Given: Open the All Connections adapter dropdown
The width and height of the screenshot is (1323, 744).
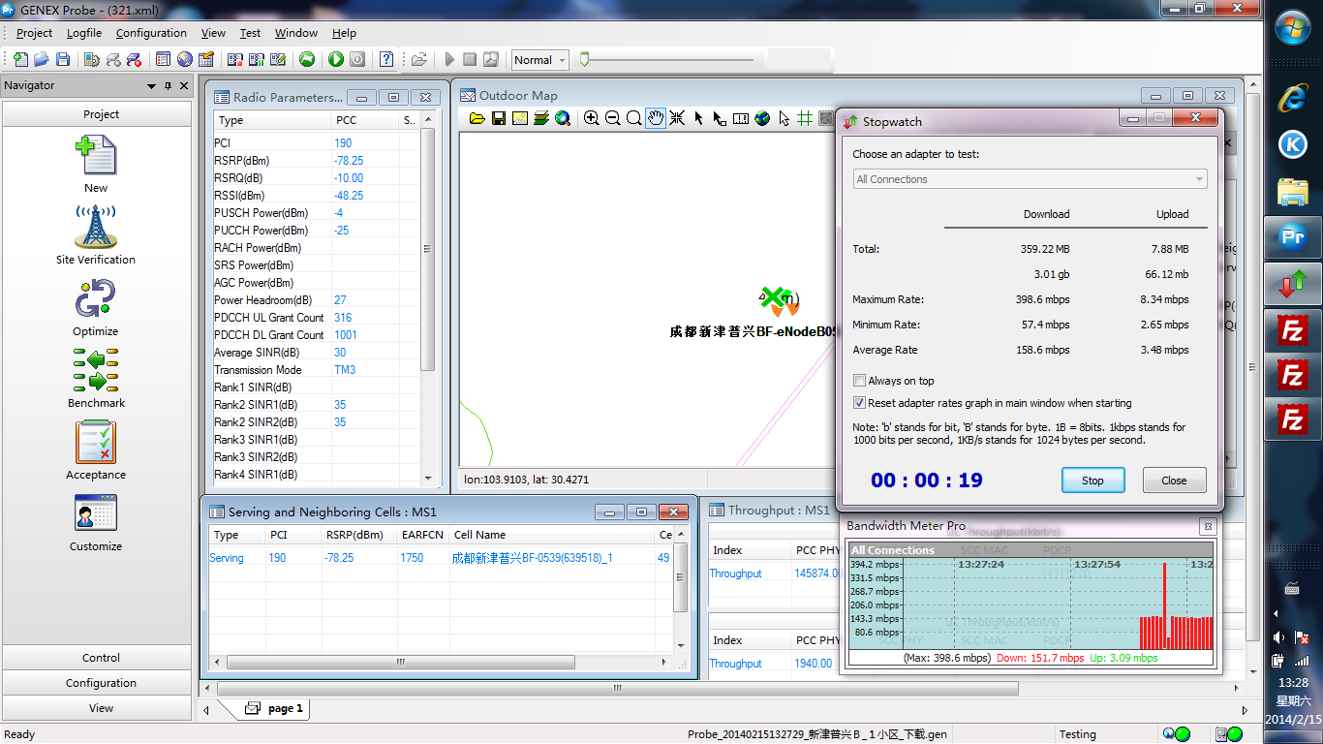Looking at the screenshot, I should point(1030,179).
